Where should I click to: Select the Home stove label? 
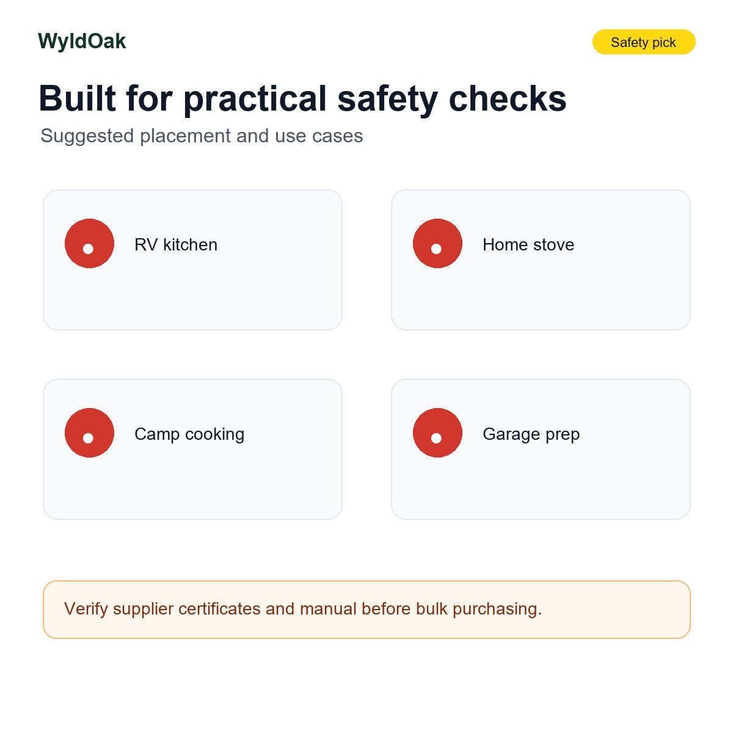[x=528, y=244]
